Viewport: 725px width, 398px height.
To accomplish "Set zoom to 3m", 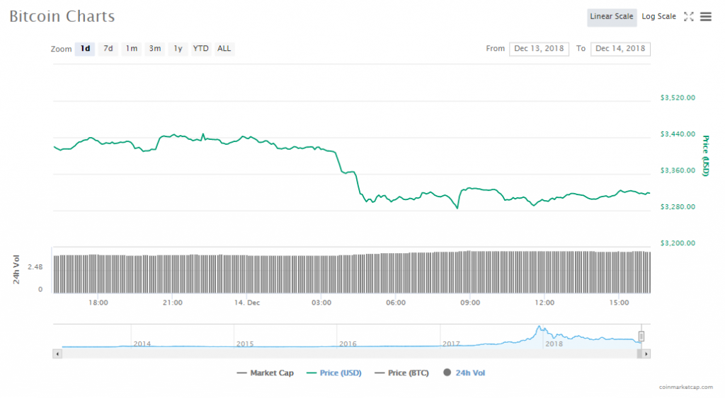I will click(154, 49).
